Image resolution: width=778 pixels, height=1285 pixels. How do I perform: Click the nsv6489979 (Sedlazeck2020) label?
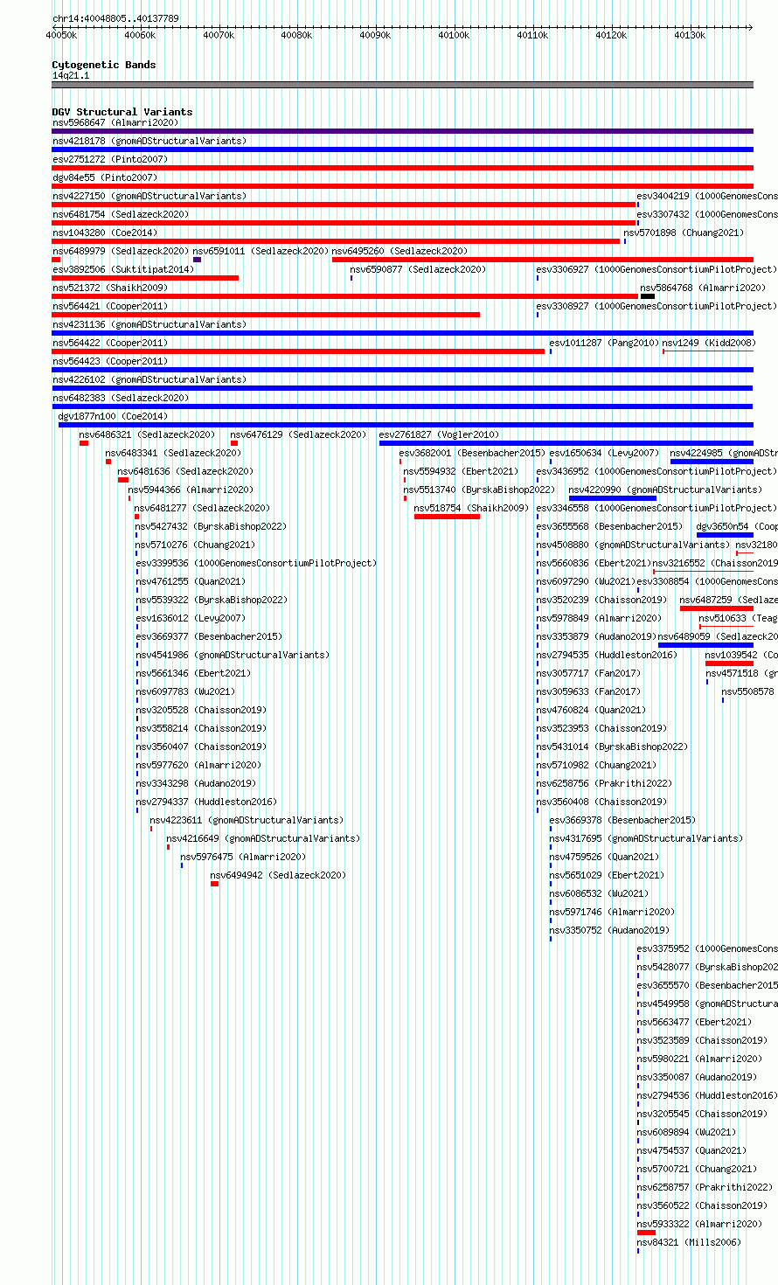click(x=121, y=251)
